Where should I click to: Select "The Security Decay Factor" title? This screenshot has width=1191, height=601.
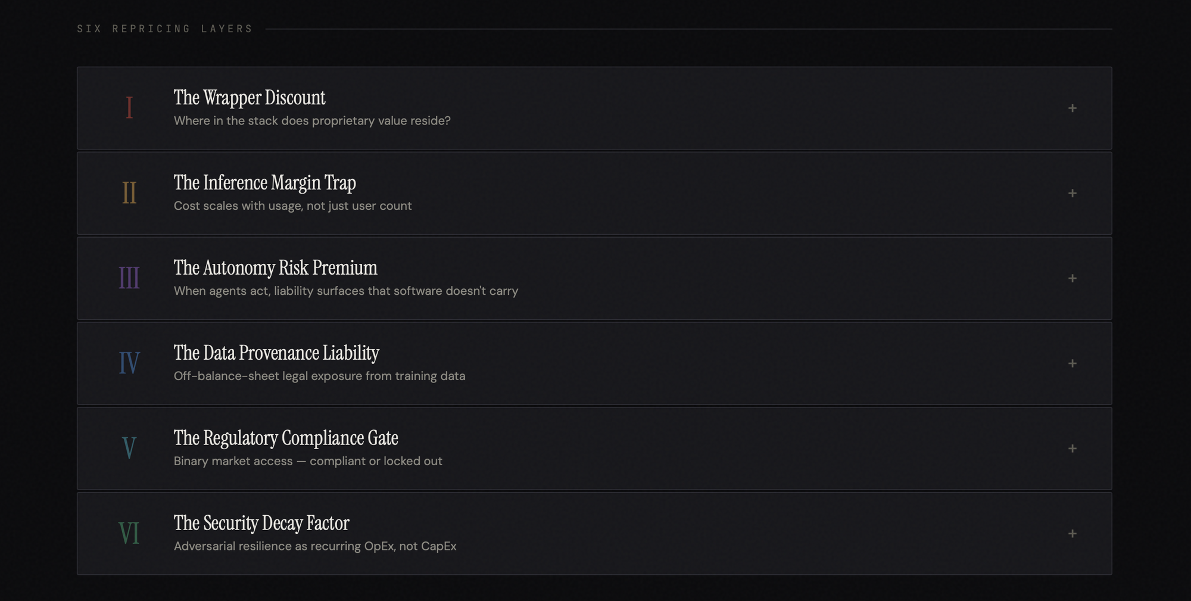point(261,524)
